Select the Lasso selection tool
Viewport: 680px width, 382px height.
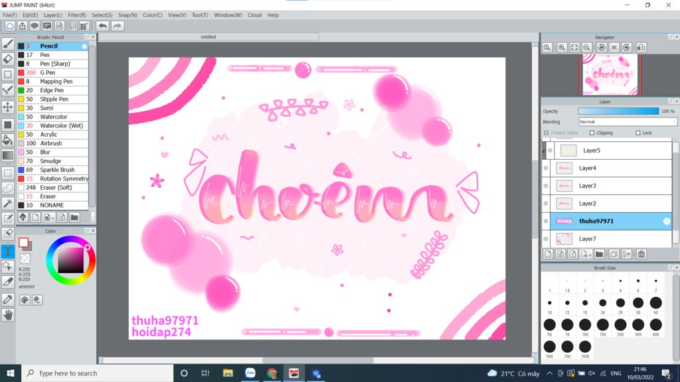pos(8,188)
